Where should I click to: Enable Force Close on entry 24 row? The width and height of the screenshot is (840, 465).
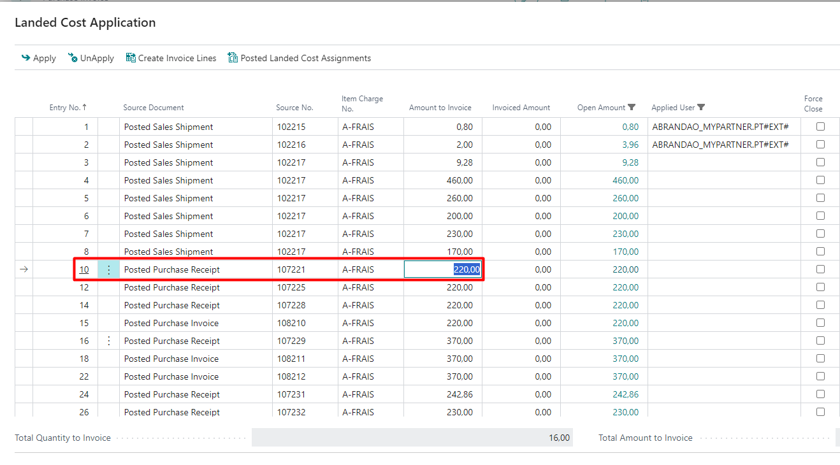coord(820,394)
